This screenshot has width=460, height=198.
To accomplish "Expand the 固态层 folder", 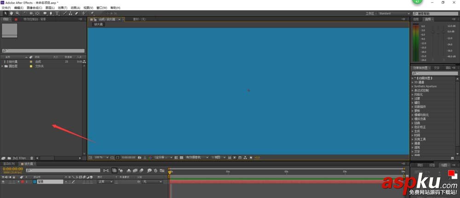I will 2,66.
